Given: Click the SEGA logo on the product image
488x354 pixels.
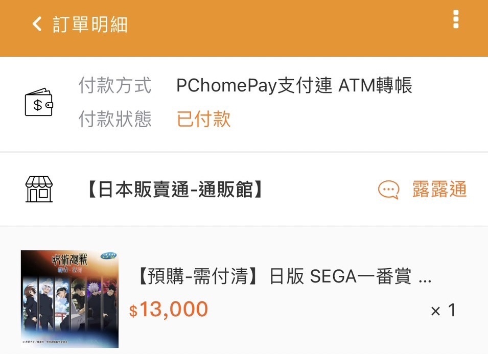Looking at the screenshot, I should point(108,256).
